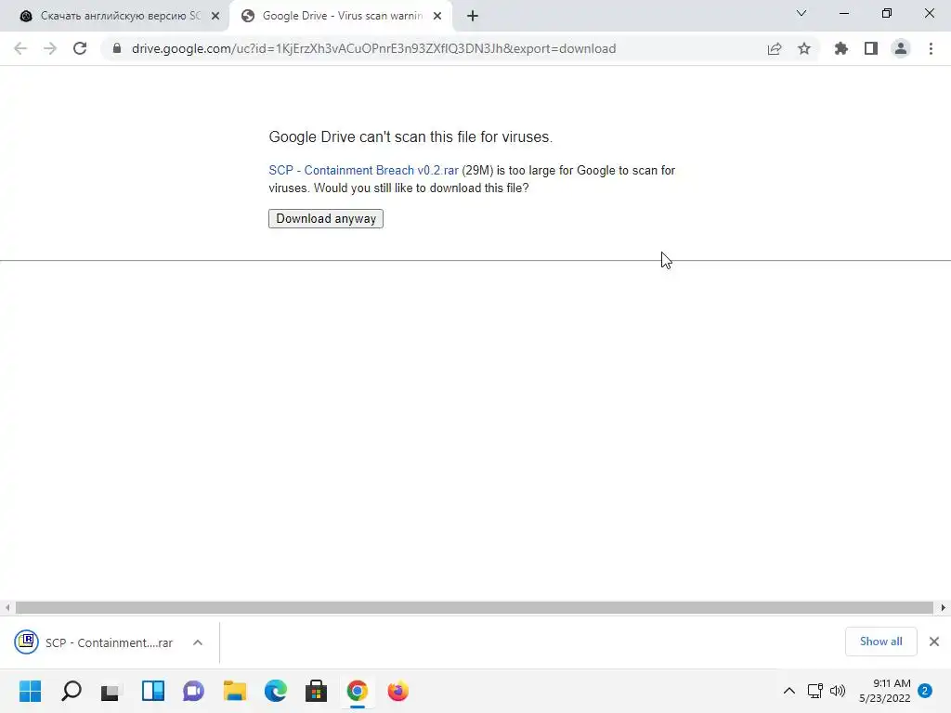The image size is (951, 713).
Task: Expand the tab search dropdown
Action: 801,13
